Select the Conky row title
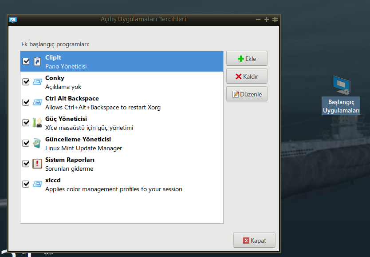The image size is (370, 257). pyautogui.click(x=55, y=78)
